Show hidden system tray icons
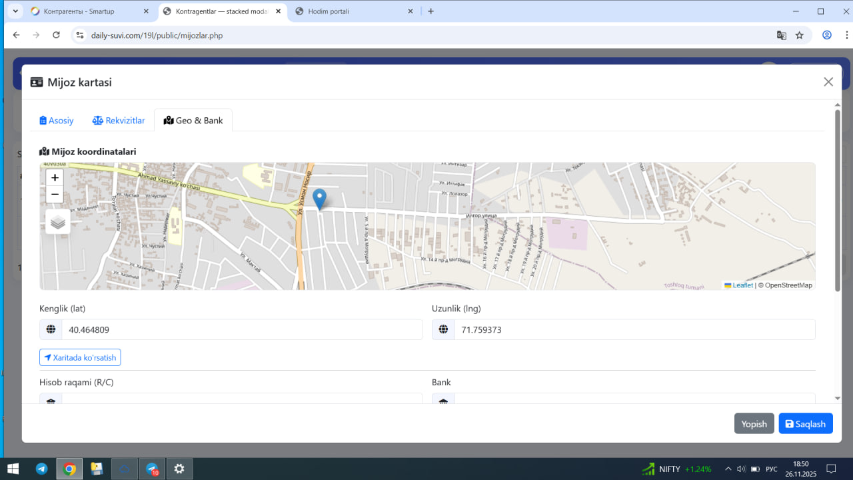The width and height of the screenshot is (853, 480). pos(728,469)
